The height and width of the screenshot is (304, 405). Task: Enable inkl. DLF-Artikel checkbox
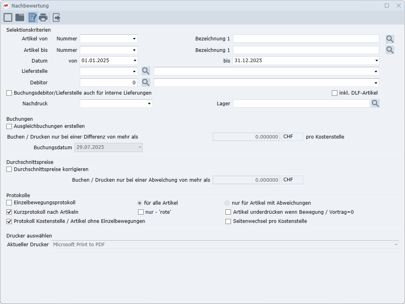coord(335,93)
